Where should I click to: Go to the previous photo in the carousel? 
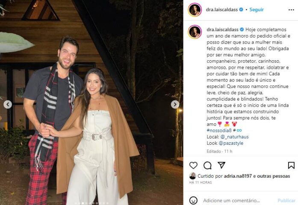click(8, 104)
